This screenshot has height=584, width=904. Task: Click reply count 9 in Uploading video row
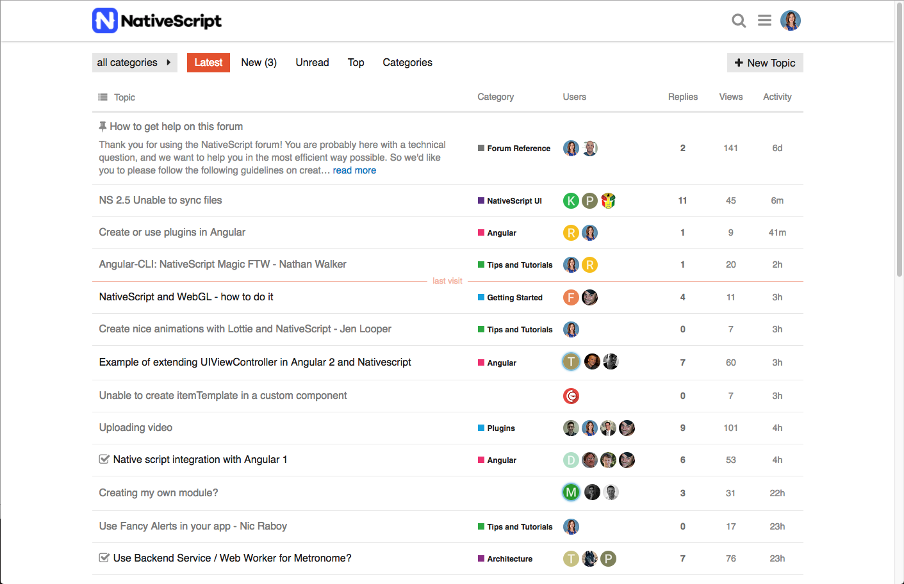click(682, 428)
